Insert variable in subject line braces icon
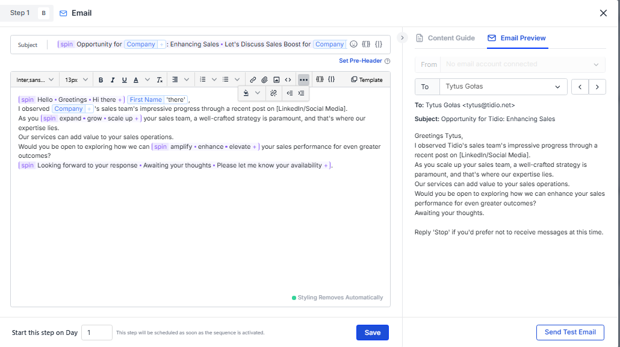Screen dimensions: 620x347 click(366, 44)
